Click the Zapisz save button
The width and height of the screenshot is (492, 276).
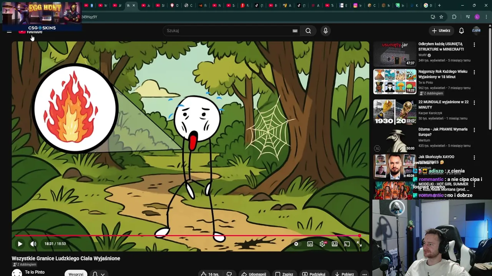click(284, 274)
